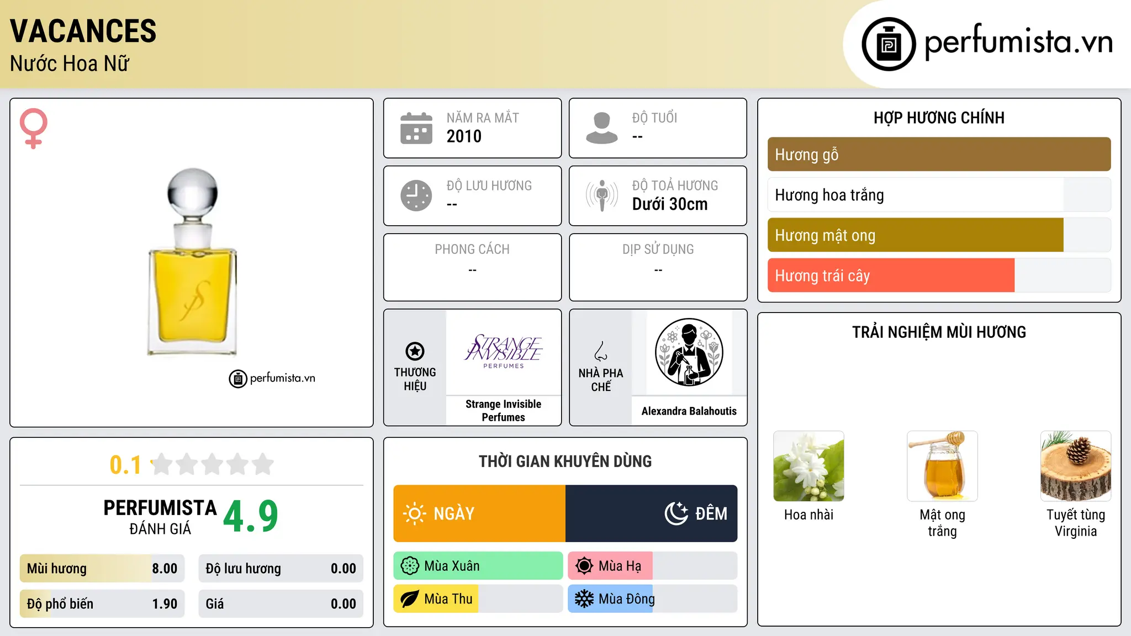Open the Tuyết tùng Virginia cedar photo
Viewport: 1131px width, 636px height.
[x=1076, y=466]
